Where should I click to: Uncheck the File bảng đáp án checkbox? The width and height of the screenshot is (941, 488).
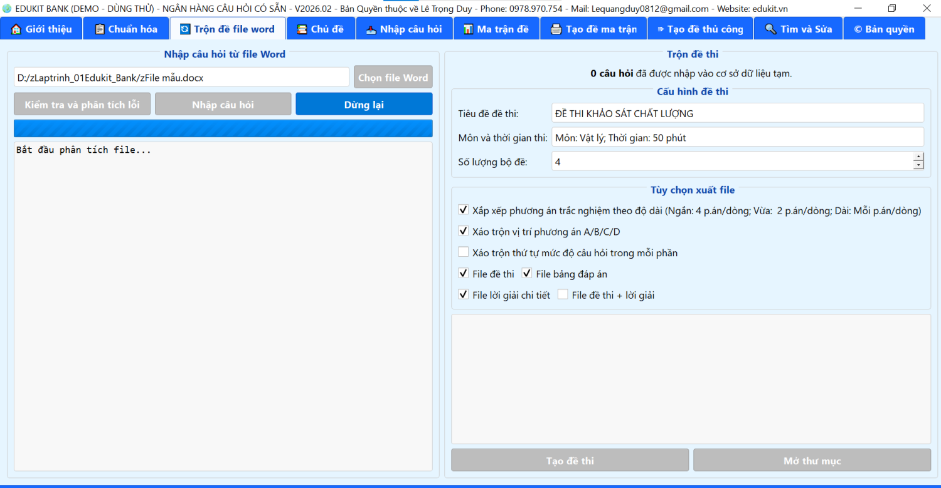[x=527, y=273]
